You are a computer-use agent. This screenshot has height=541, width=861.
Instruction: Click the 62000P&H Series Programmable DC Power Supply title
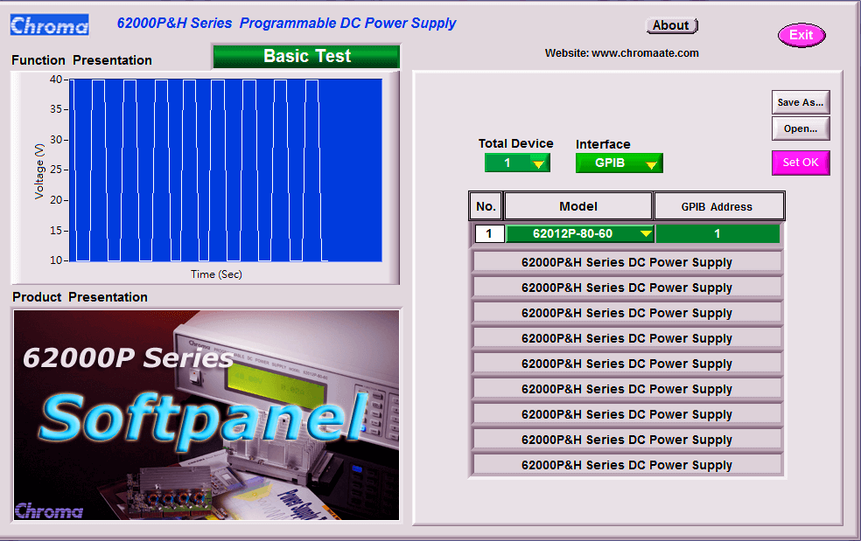click(287, 24)
